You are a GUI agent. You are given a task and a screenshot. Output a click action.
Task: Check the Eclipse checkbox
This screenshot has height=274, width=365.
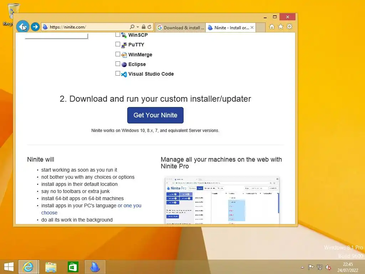click(118, 64)
